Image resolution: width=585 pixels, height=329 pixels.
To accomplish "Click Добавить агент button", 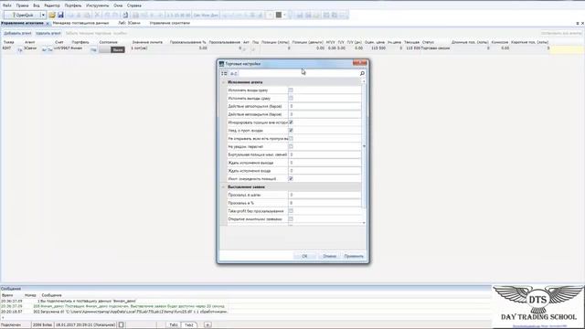I will coord(17,33).
